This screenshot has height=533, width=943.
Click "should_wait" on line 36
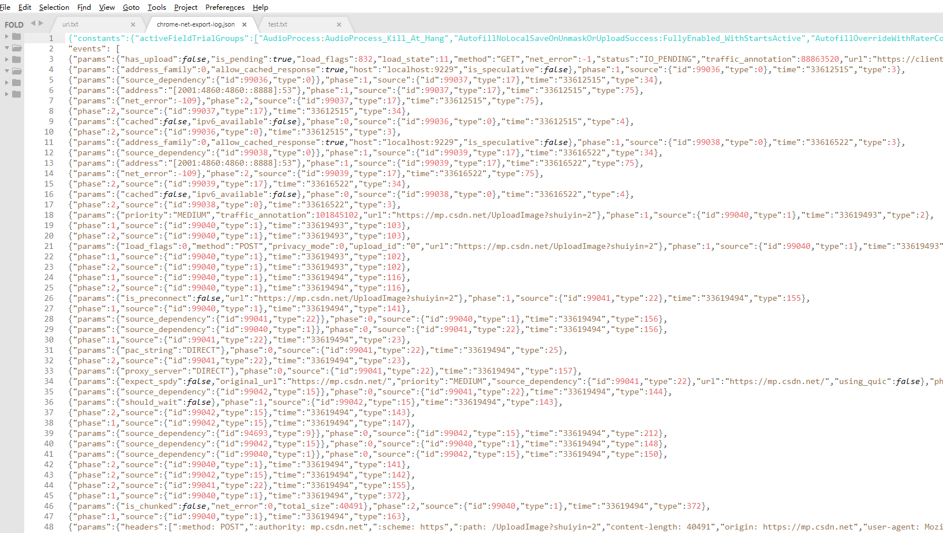[152, 402]
